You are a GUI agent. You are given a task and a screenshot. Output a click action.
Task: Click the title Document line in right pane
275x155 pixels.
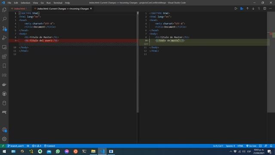pyautogui.click(x=171, y=27)
